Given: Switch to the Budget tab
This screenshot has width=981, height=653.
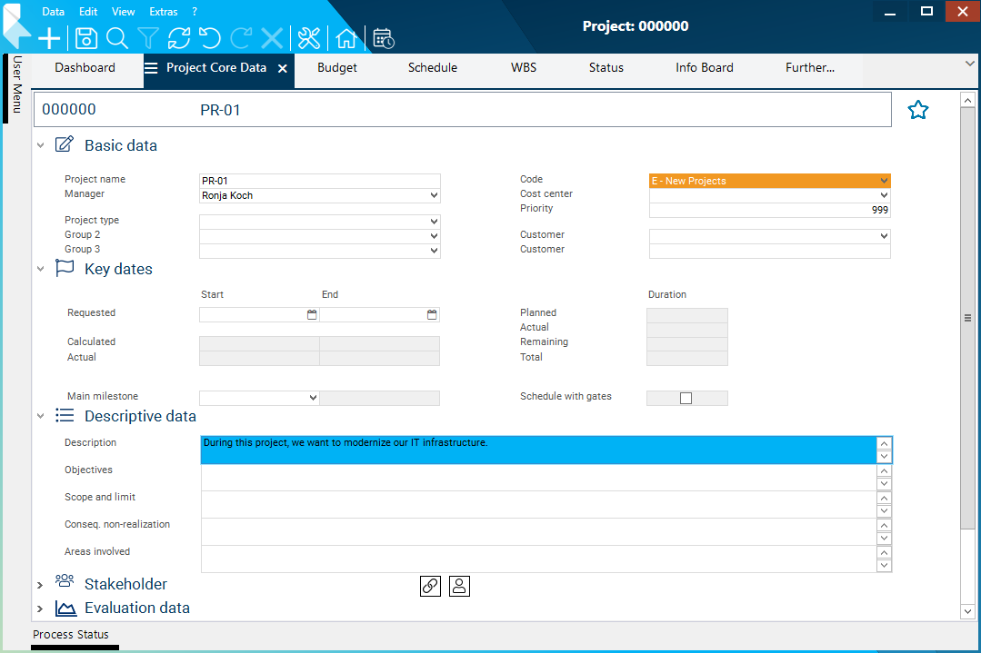Looking at the screenshot, I should 337,68.
